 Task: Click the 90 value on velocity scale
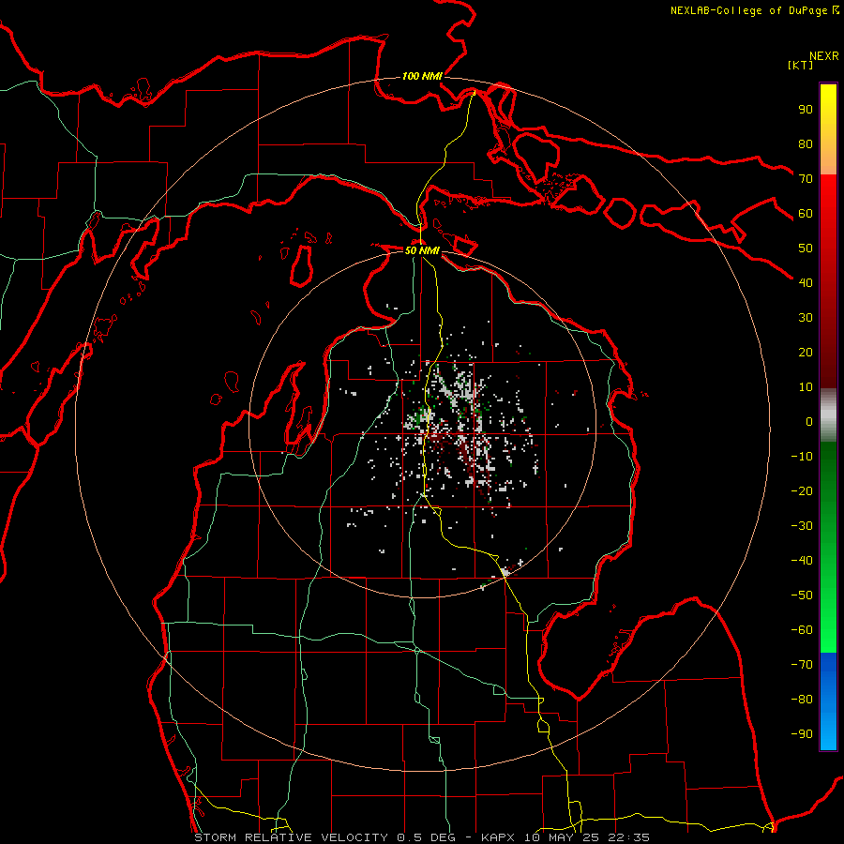point(806,110)
